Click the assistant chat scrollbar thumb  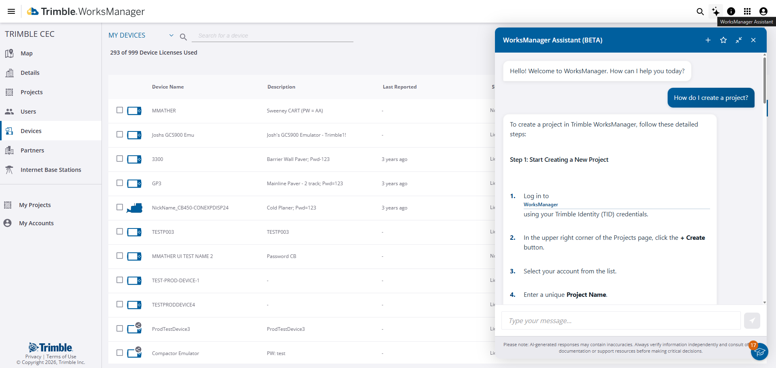click(x=764, y=80)
